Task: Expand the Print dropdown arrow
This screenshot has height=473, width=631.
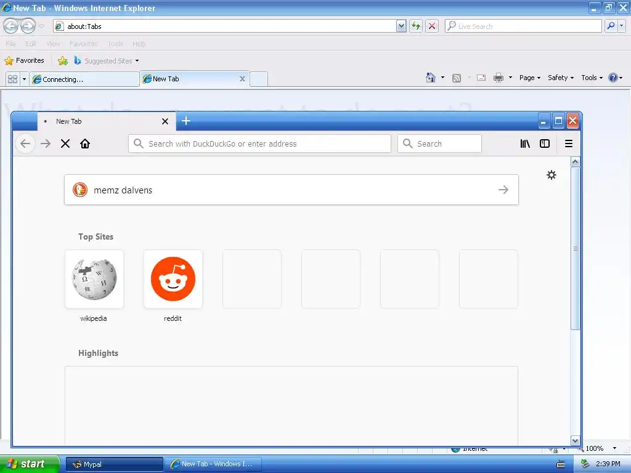Action: pyautogui.click(x=510, y=78)
